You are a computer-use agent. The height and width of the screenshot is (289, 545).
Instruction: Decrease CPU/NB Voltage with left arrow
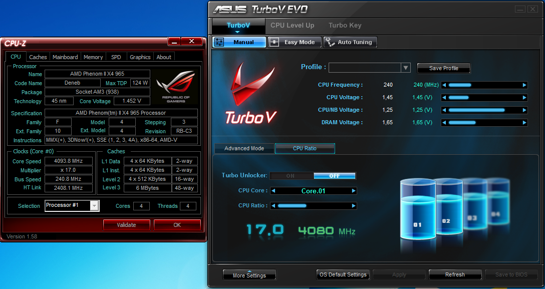(444, 110)
